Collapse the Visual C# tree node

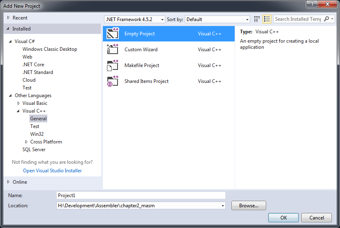point(10,41)
